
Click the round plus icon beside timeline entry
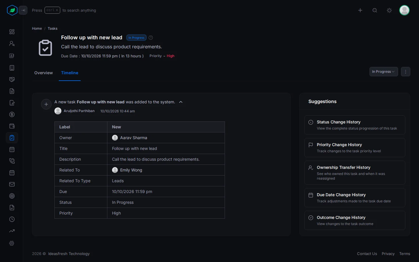[46, 104]
